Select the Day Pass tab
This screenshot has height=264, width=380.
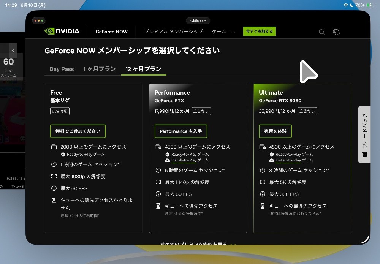(62, 69)
